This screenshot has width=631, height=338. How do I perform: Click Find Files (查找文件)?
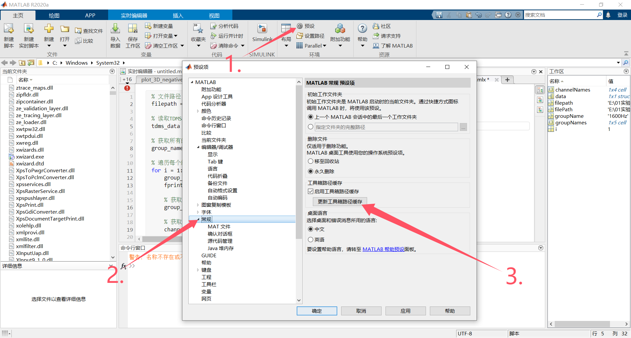click(x=89, y=31)
